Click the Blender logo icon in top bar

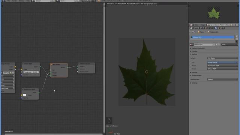click(99, 1)
